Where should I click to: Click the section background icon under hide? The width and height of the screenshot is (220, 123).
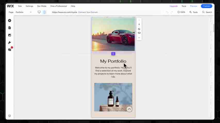tap(139, 33)
